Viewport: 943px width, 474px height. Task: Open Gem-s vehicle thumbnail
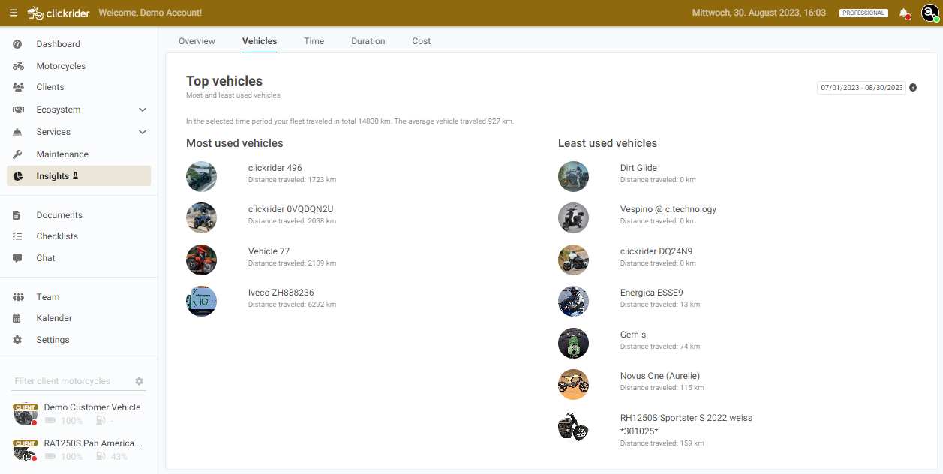(x=573, y=343)
